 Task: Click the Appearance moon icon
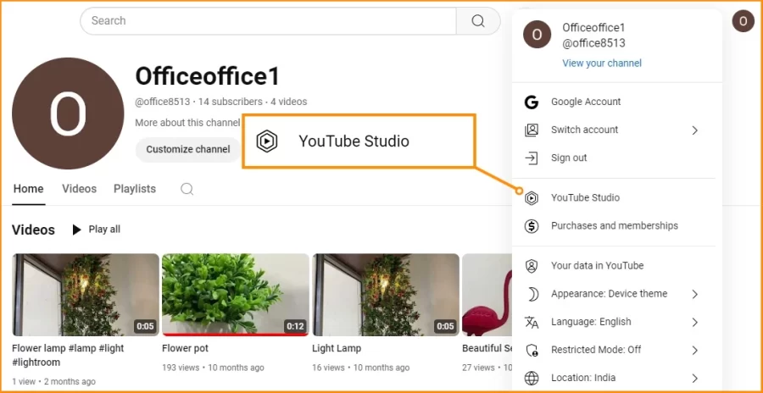coord(532,294)
